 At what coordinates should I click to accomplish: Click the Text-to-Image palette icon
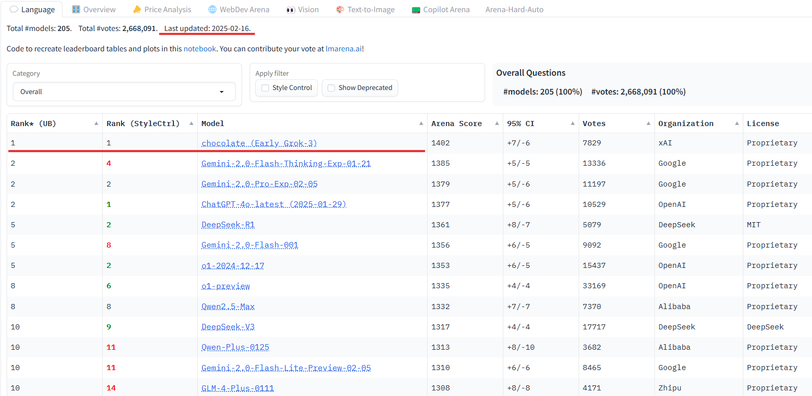[x=340, y=9]
